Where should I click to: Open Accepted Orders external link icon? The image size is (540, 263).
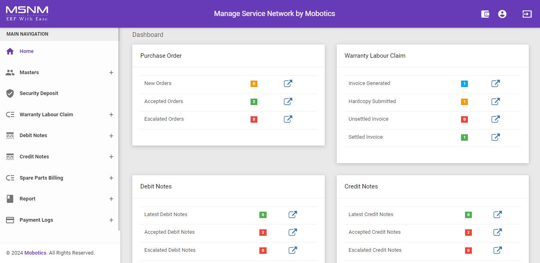coord(288,101)
